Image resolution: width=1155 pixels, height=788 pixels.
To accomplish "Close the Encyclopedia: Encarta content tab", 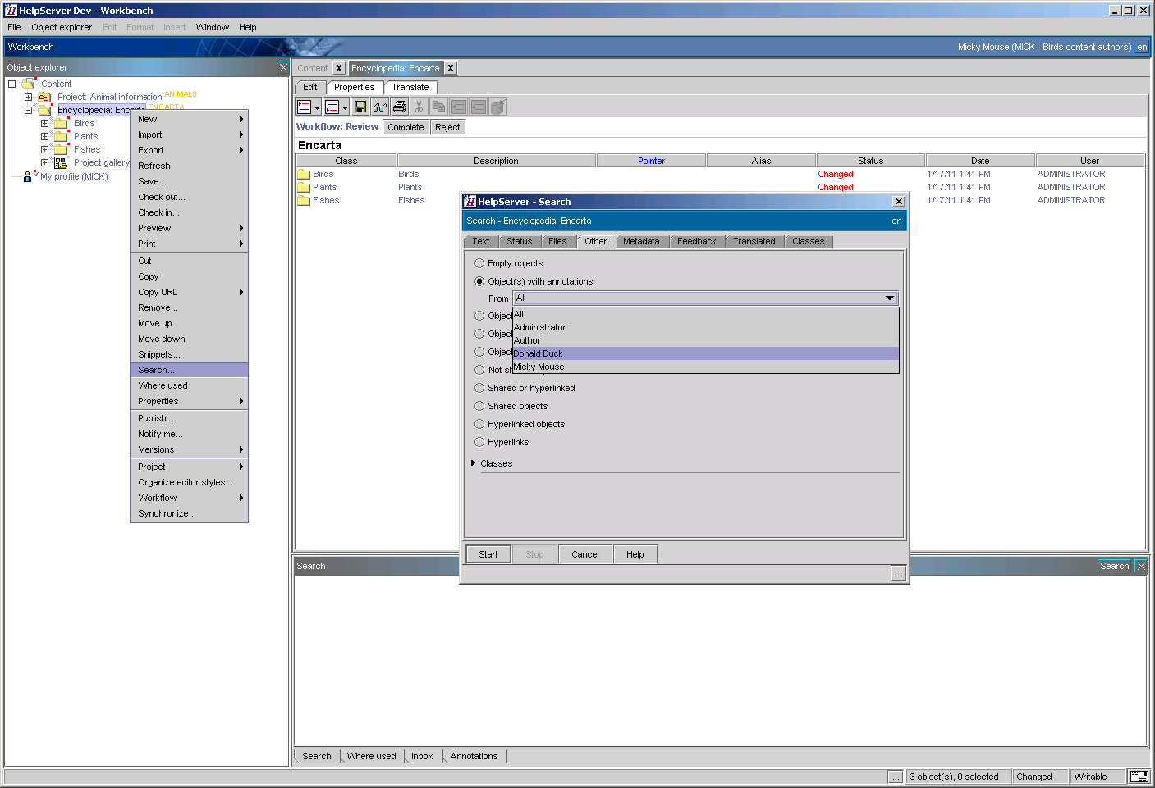I will [x=451, y=68].
